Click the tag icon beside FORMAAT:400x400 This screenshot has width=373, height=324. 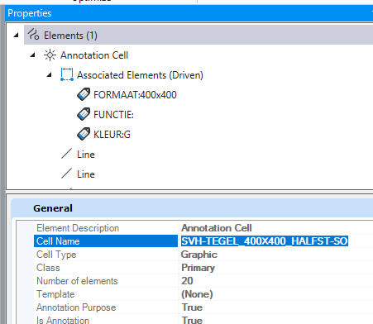(x=84, y=94)
